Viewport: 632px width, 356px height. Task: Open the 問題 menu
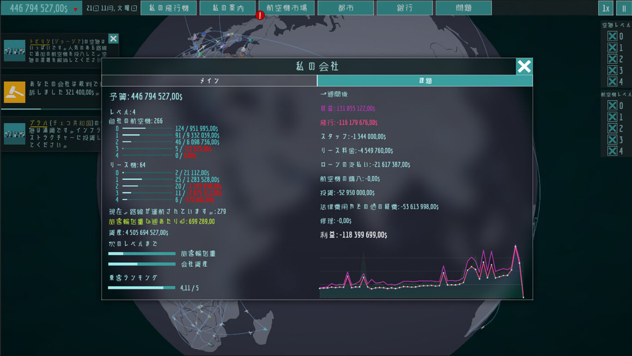coord(464,8)
